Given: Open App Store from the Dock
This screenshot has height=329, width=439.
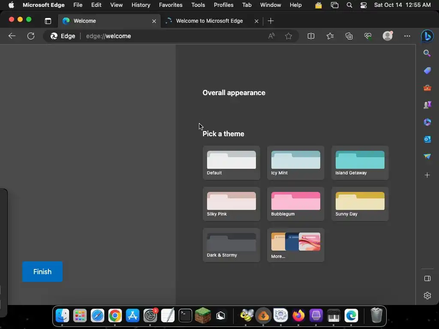Looking at the screenshot, I should 133,316.
